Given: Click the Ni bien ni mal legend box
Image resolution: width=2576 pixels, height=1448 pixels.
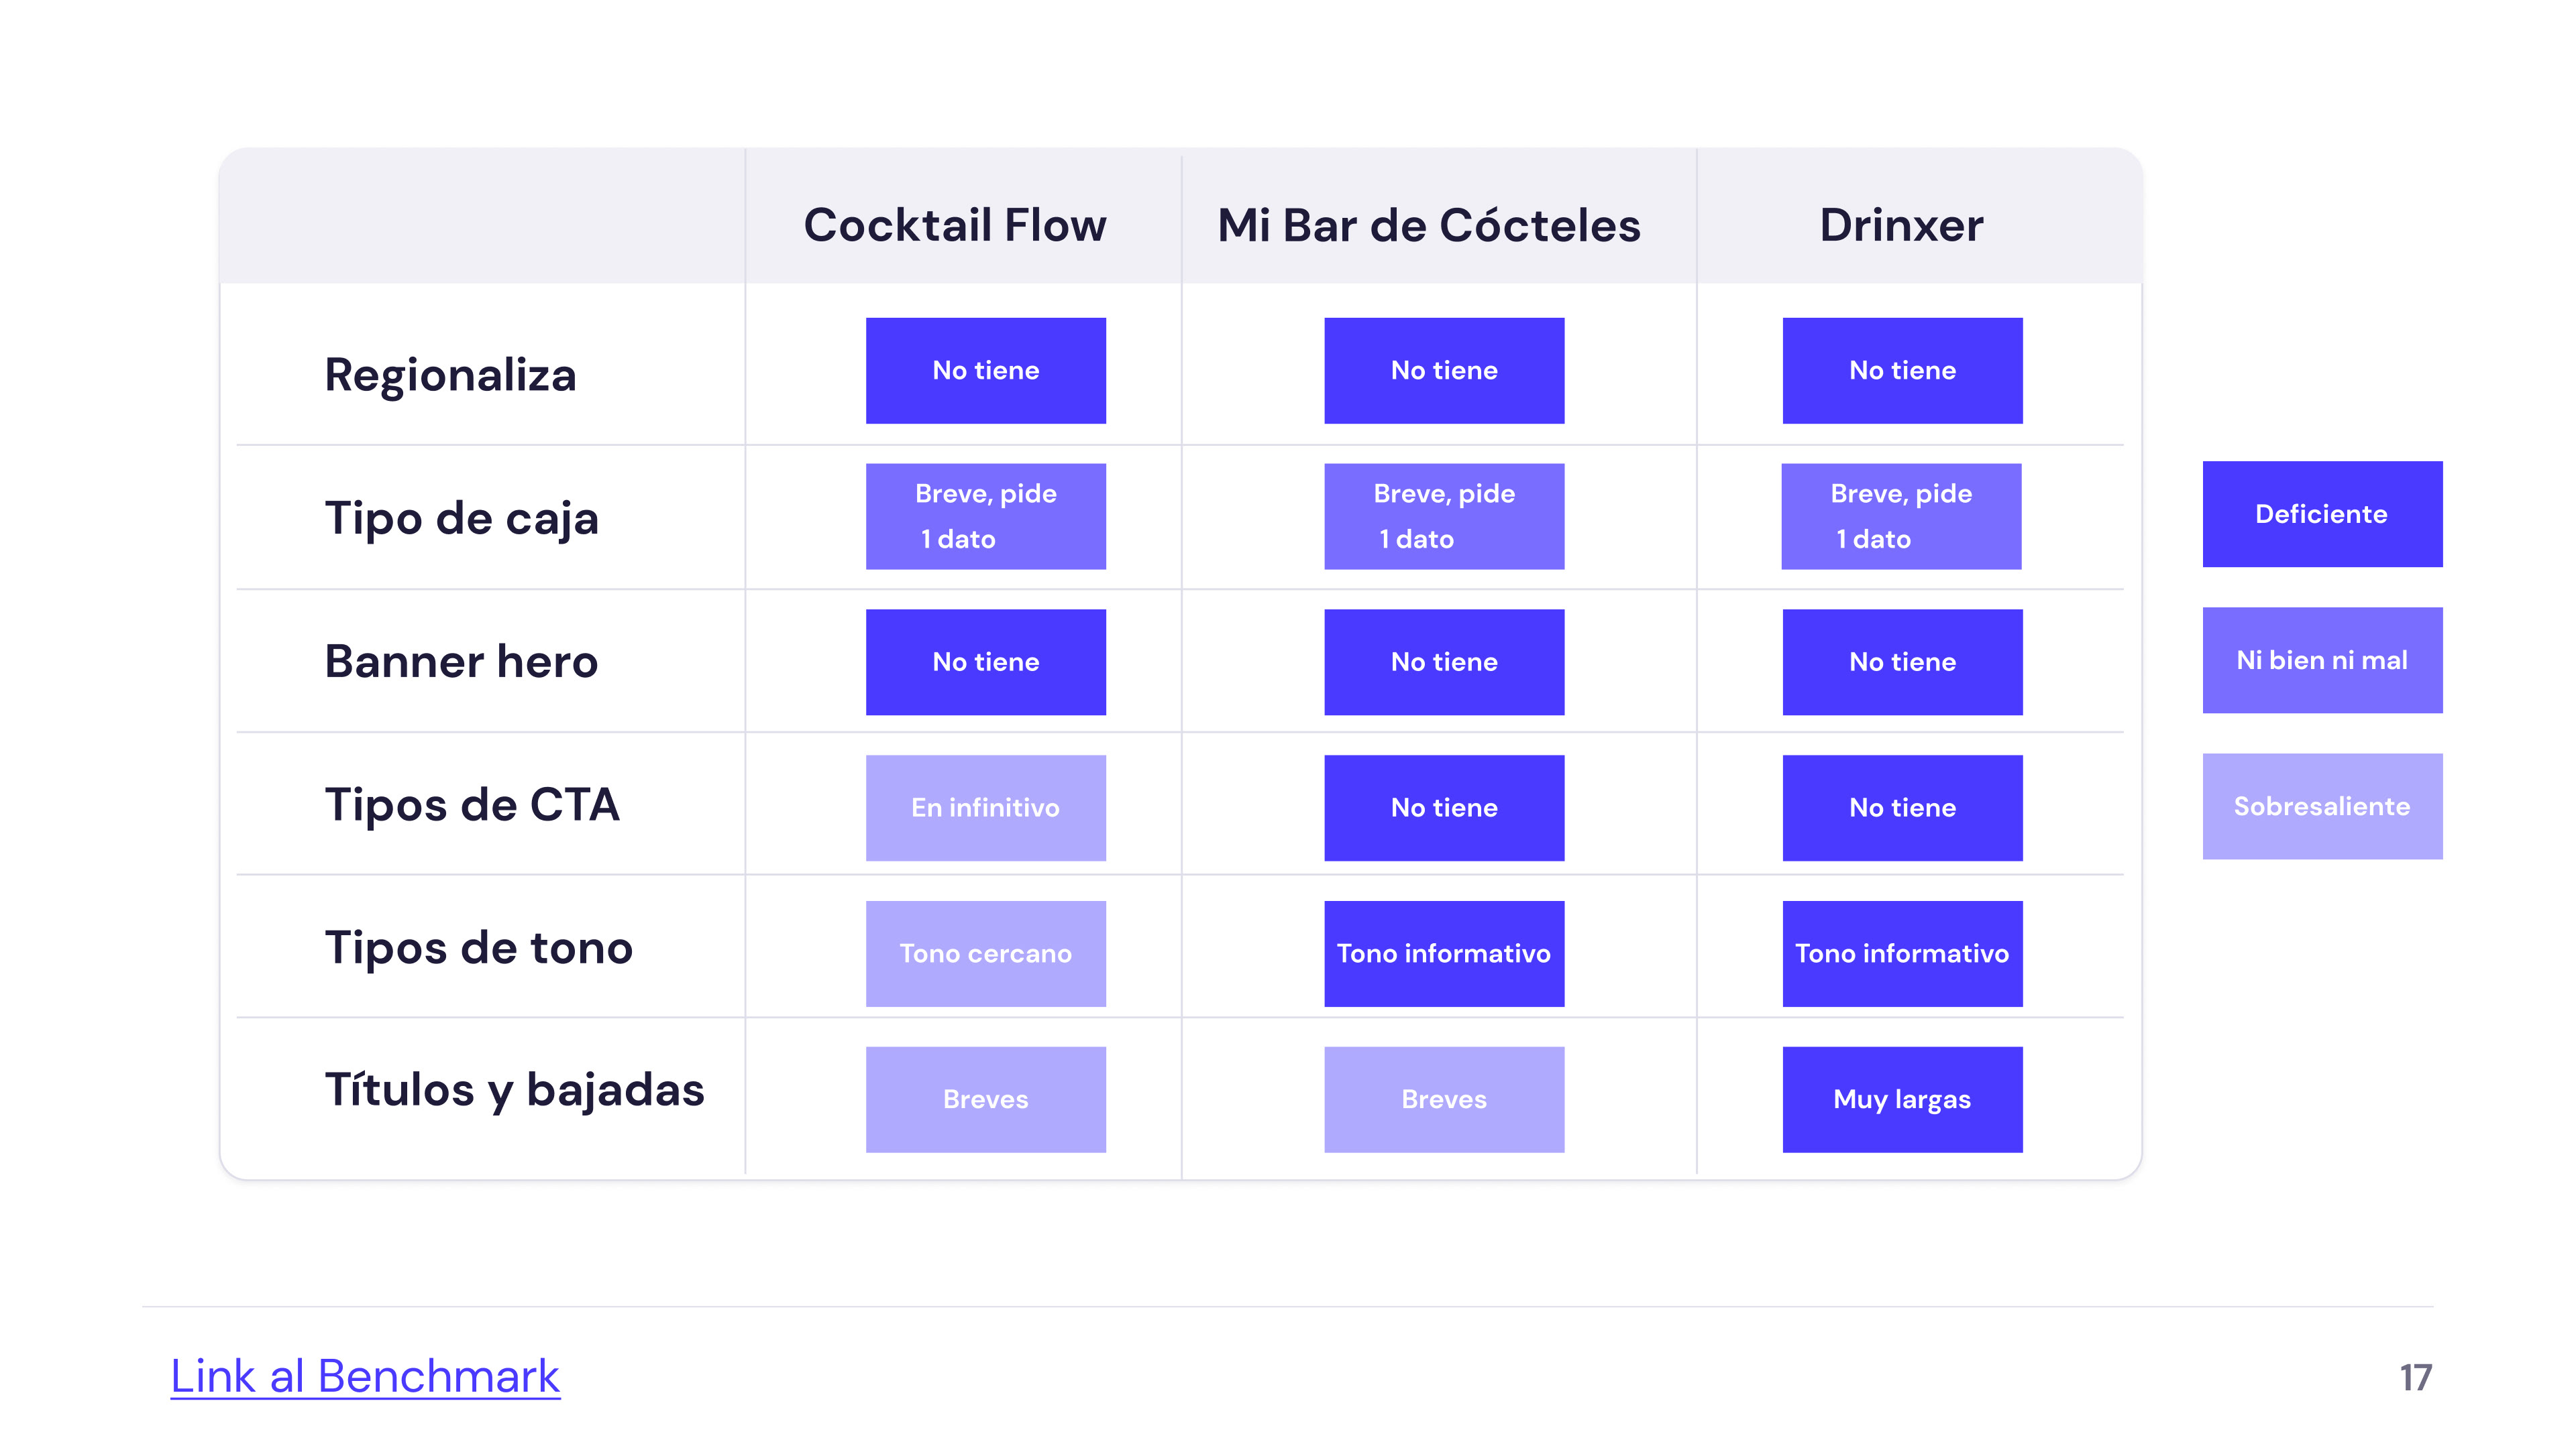Looking at the screenshot, I should (2321, 660).
